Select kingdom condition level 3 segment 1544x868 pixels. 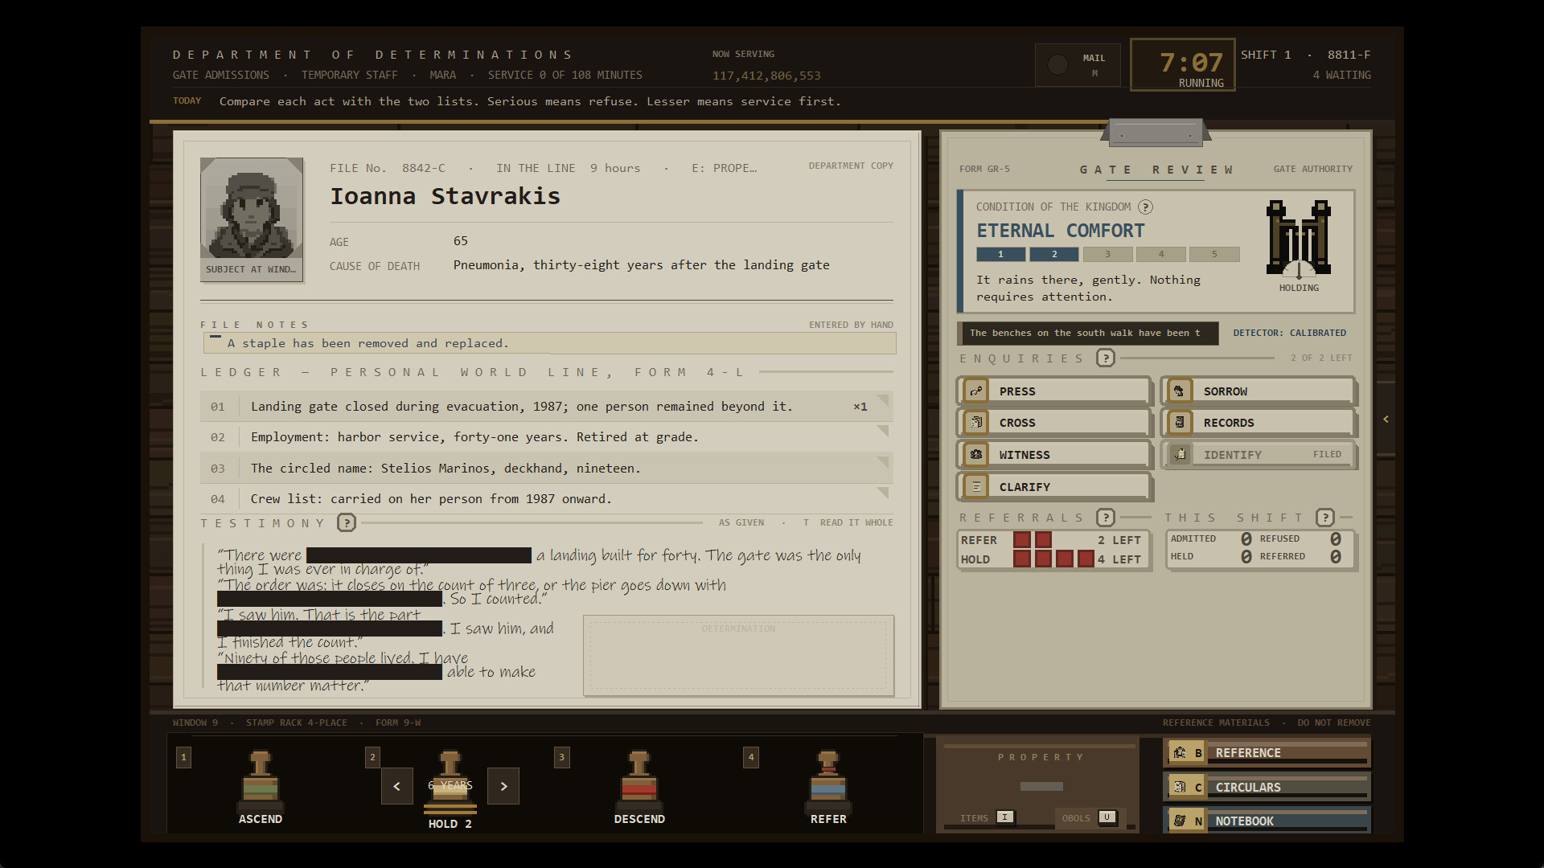1107,255
